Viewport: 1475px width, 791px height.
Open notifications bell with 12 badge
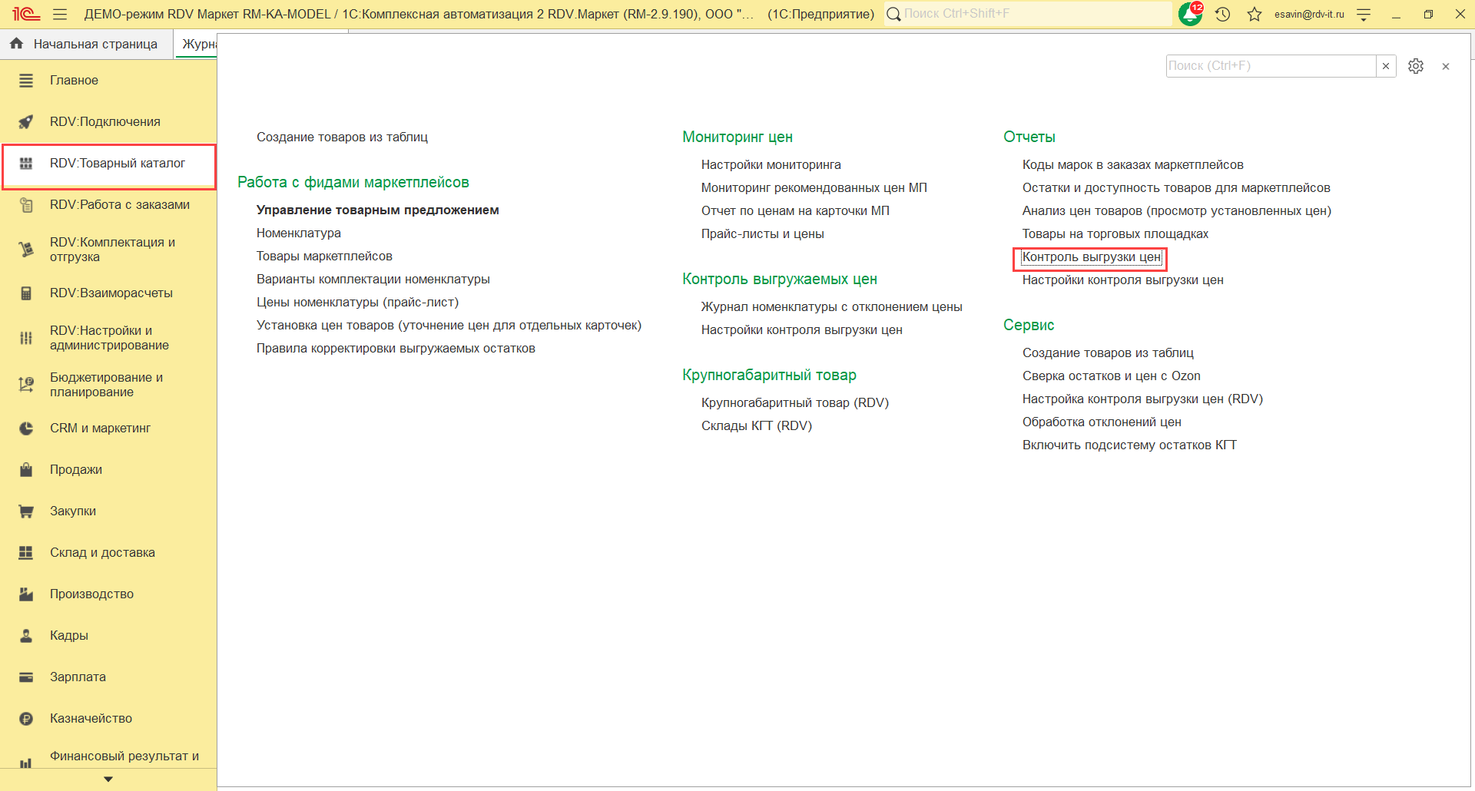click(x=1189, y=14)
